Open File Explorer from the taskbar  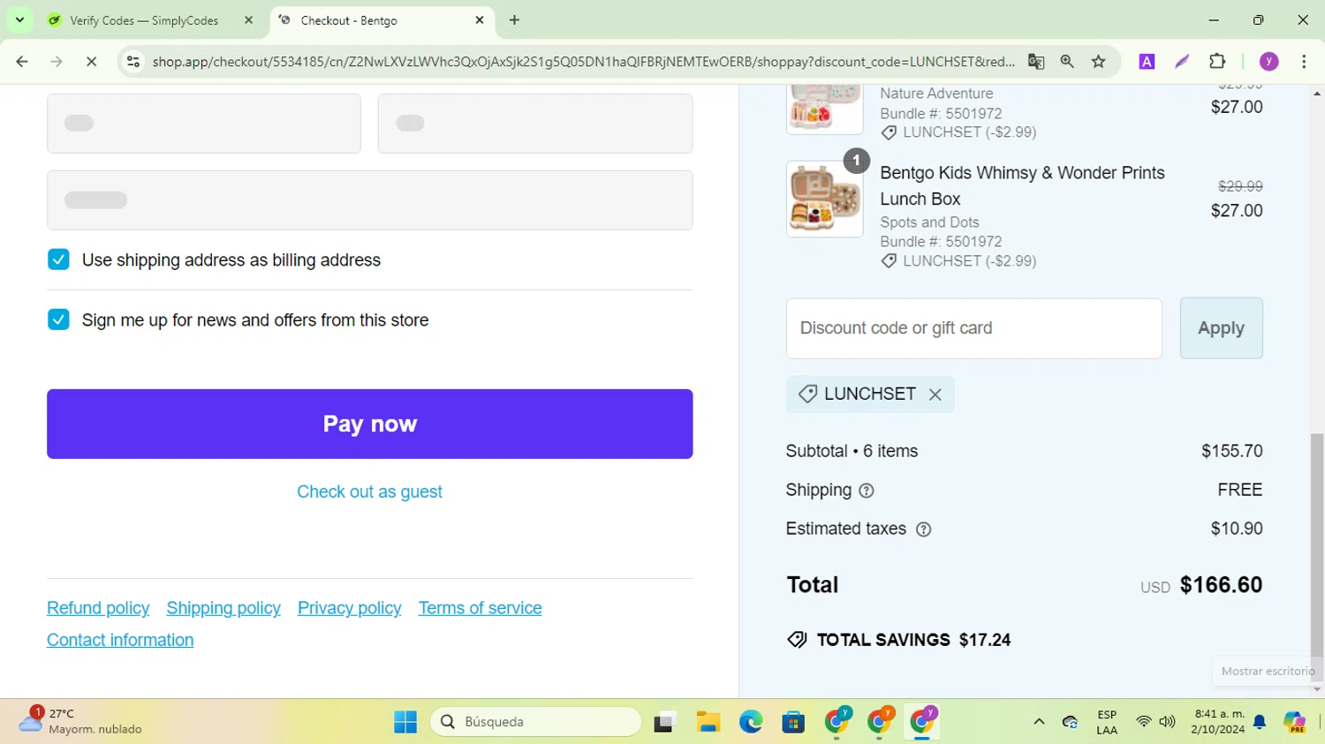(x=708, y=722)
